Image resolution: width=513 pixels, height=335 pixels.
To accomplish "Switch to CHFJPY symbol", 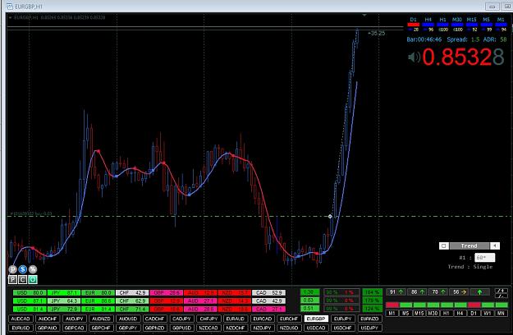I will tap(208, 319).
